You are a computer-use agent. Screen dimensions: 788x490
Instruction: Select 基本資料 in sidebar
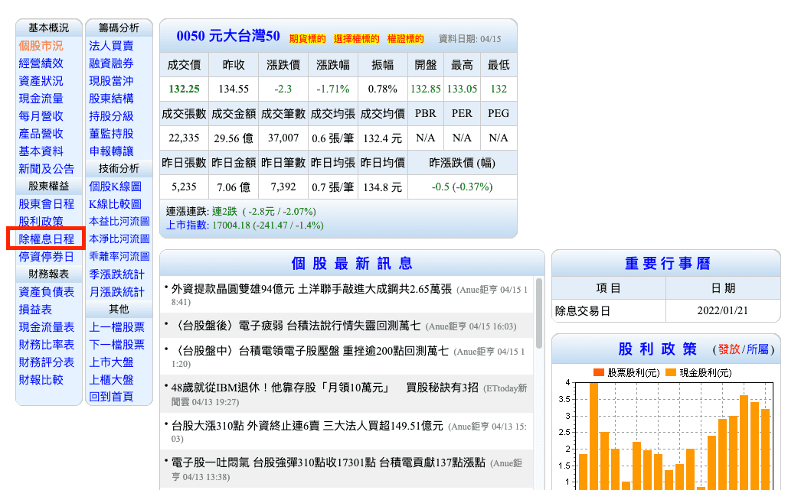41,151
